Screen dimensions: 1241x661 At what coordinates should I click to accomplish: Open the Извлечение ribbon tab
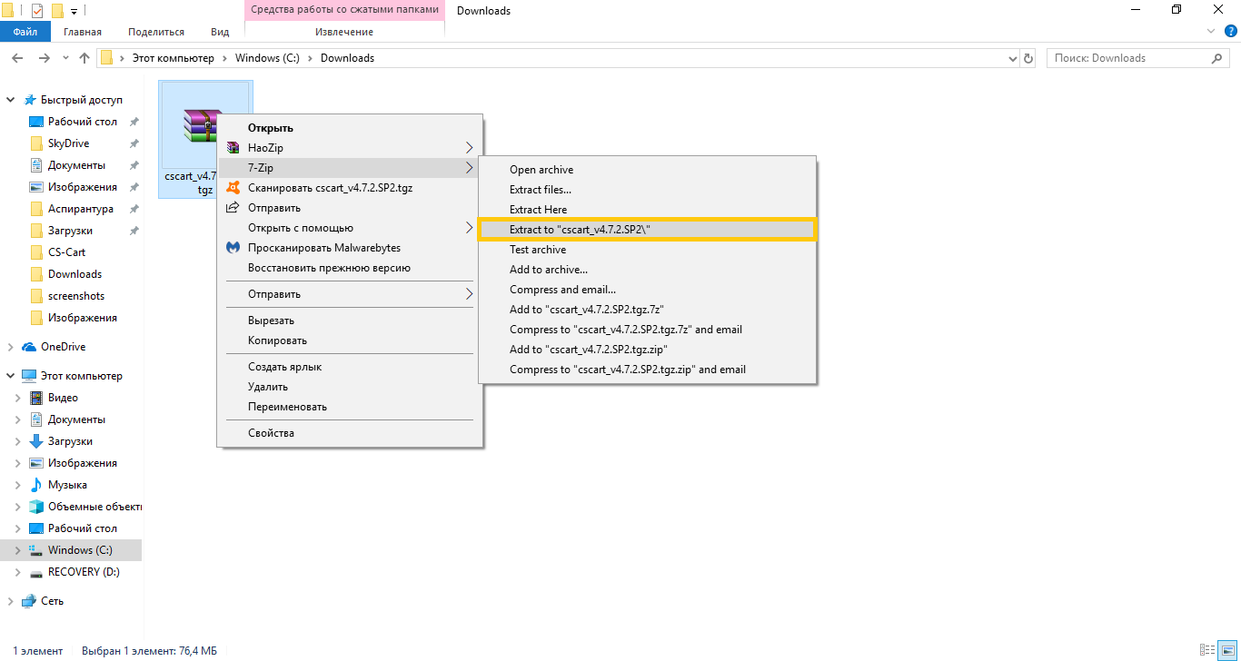point(344,32)
